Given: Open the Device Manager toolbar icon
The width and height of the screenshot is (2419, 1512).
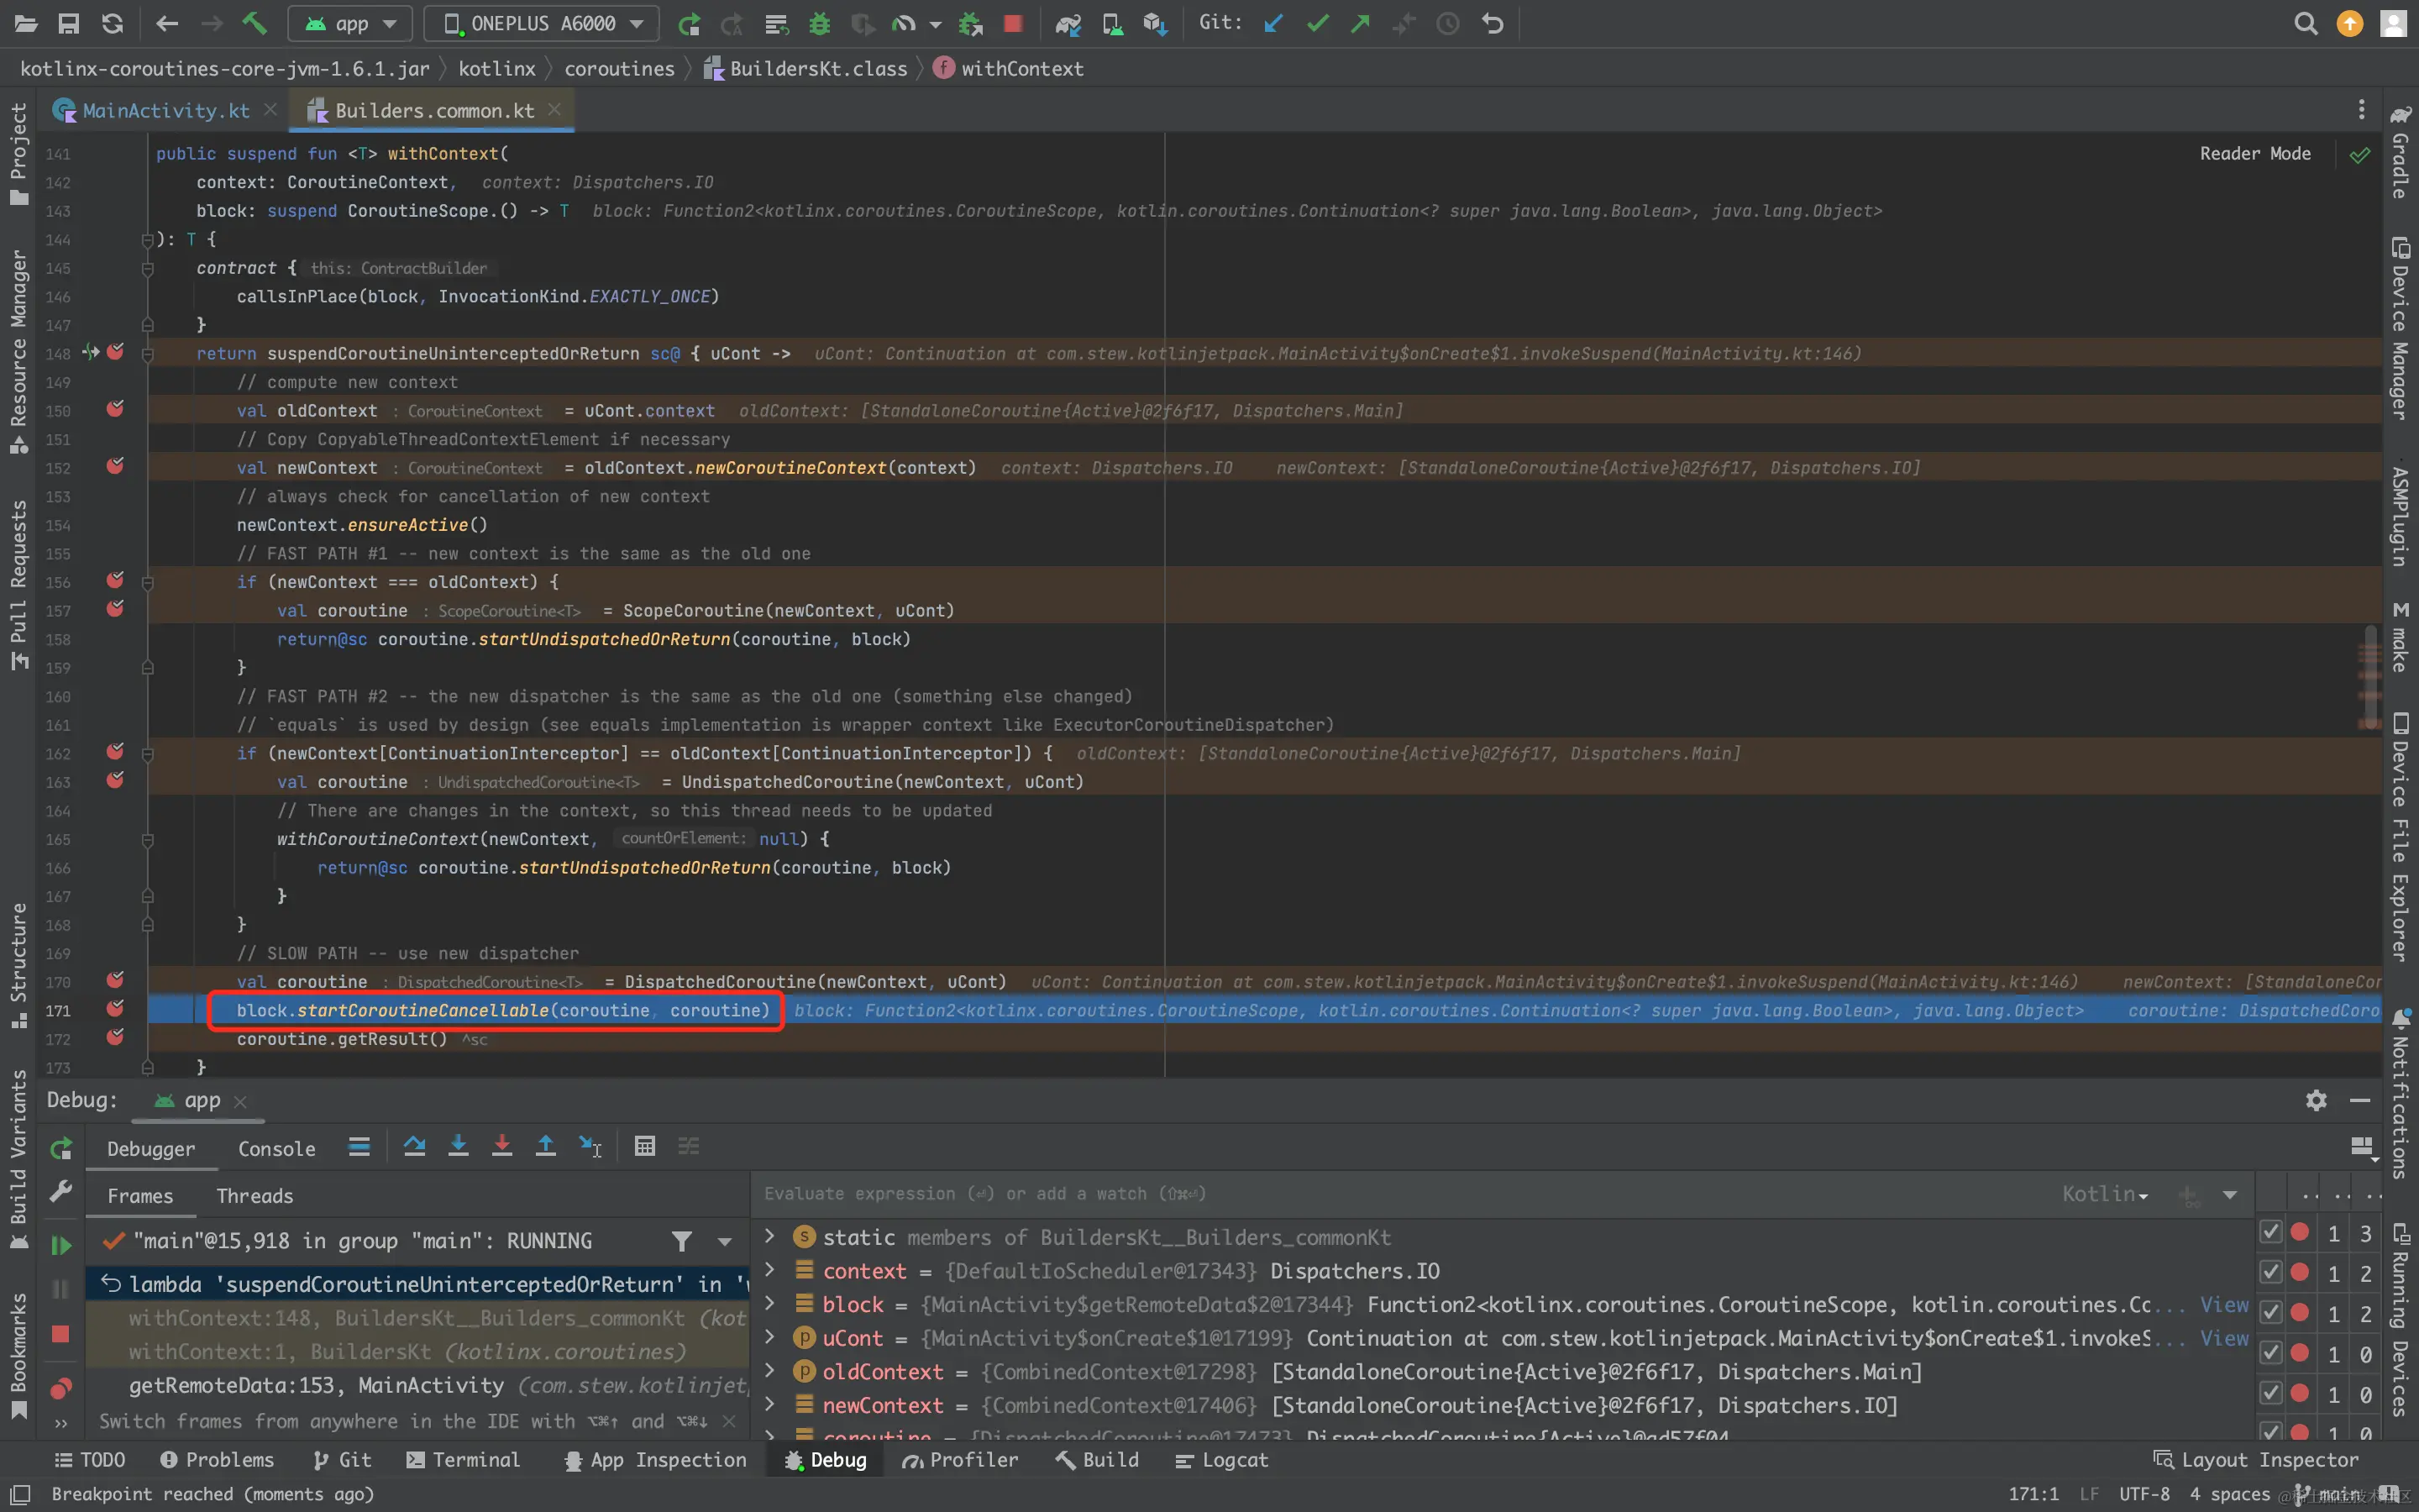Looking at the screenshot, I should (1113, 24).
